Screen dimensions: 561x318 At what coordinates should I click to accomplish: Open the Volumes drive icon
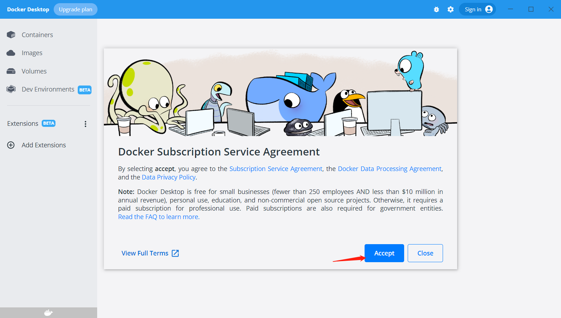click(11, 71)
